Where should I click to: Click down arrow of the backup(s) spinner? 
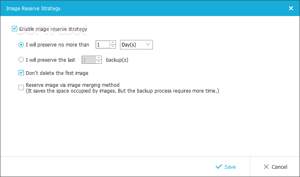click(99, 62)
